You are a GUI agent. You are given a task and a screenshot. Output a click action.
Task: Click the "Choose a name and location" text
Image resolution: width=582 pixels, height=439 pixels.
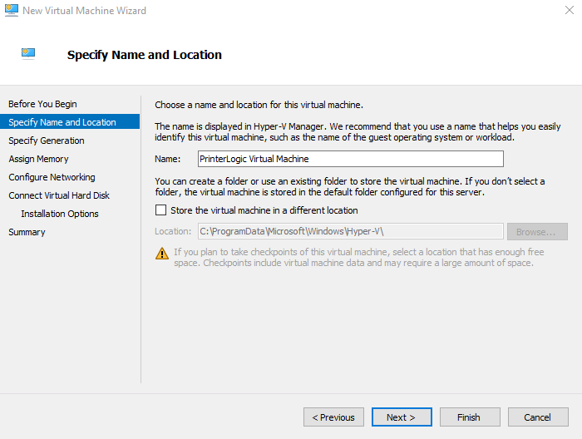tap(259, 105)
